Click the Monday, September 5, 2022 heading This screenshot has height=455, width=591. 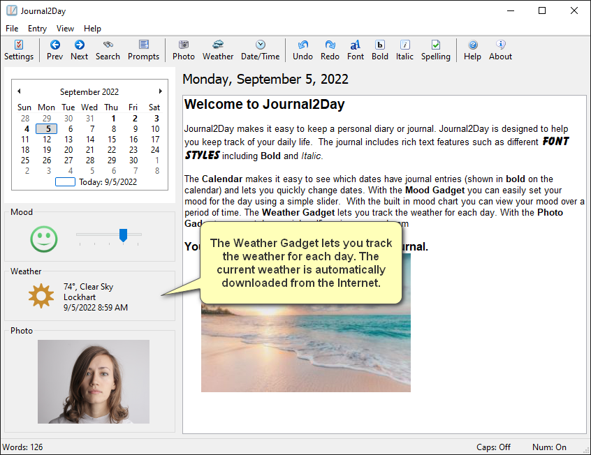point(265,79)
